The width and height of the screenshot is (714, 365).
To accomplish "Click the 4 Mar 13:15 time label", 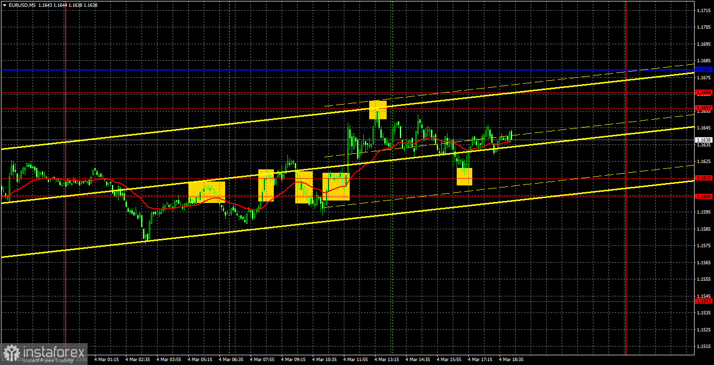I will coord(387,360).
